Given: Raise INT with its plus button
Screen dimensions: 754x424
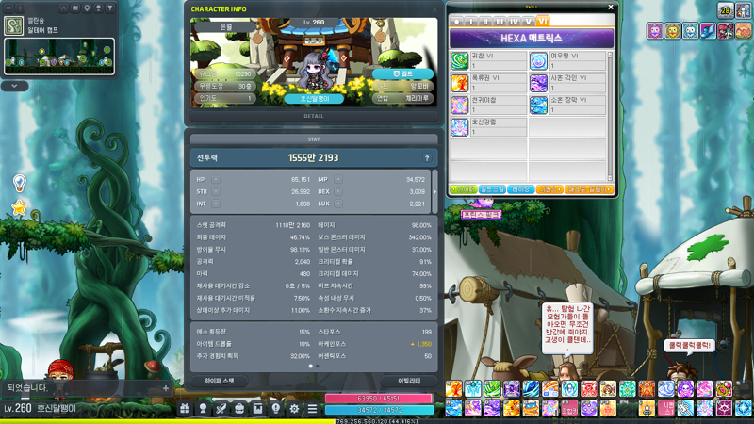Looking at the screenshot, I should (x=216, y=204).
